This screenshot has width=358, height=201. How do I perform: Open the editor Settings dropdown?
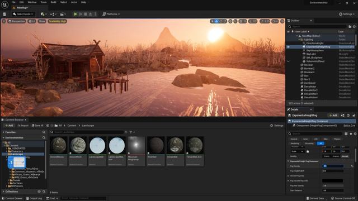click(x=347, y=14)
